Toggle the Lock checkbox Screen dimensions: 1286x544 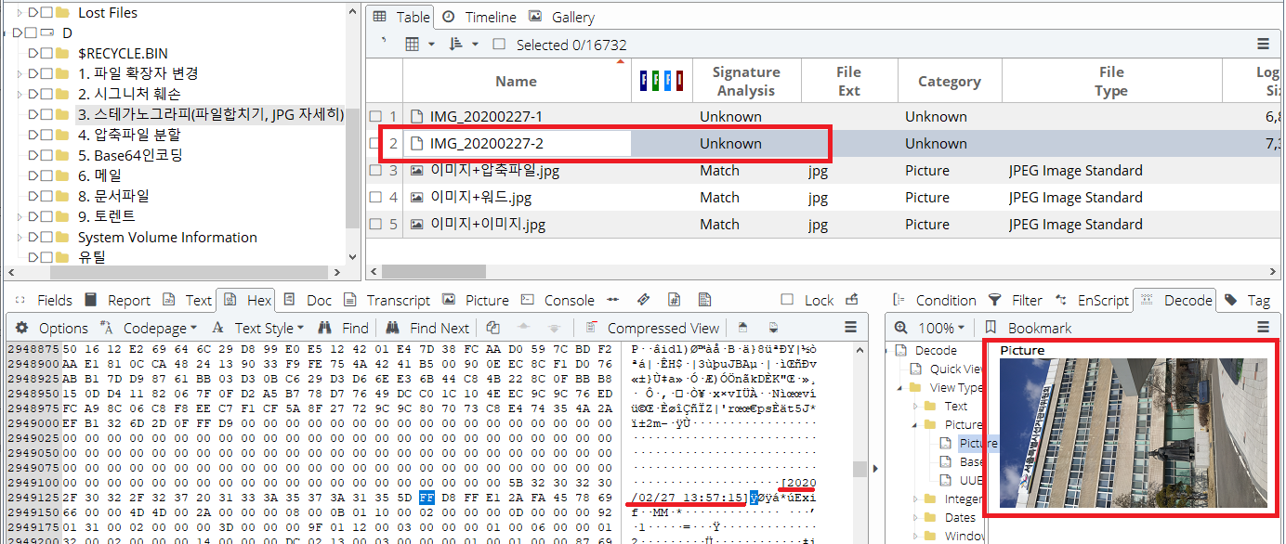(x=788, y=301)
